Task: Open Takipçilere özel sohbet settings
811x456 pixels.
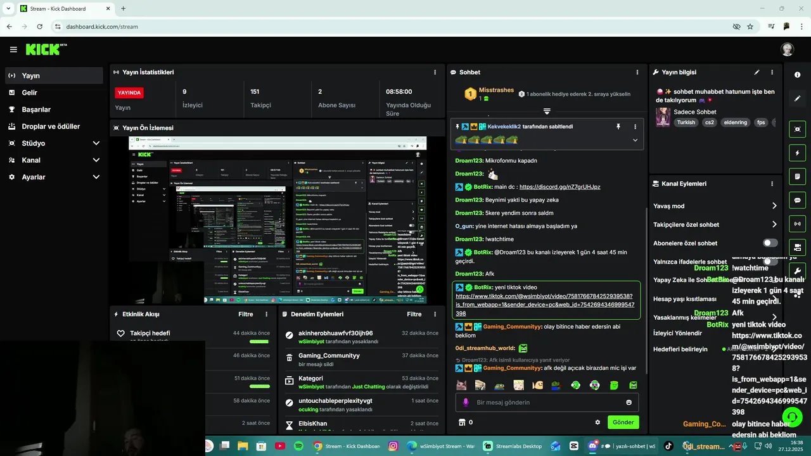Action: click(715, 224)
